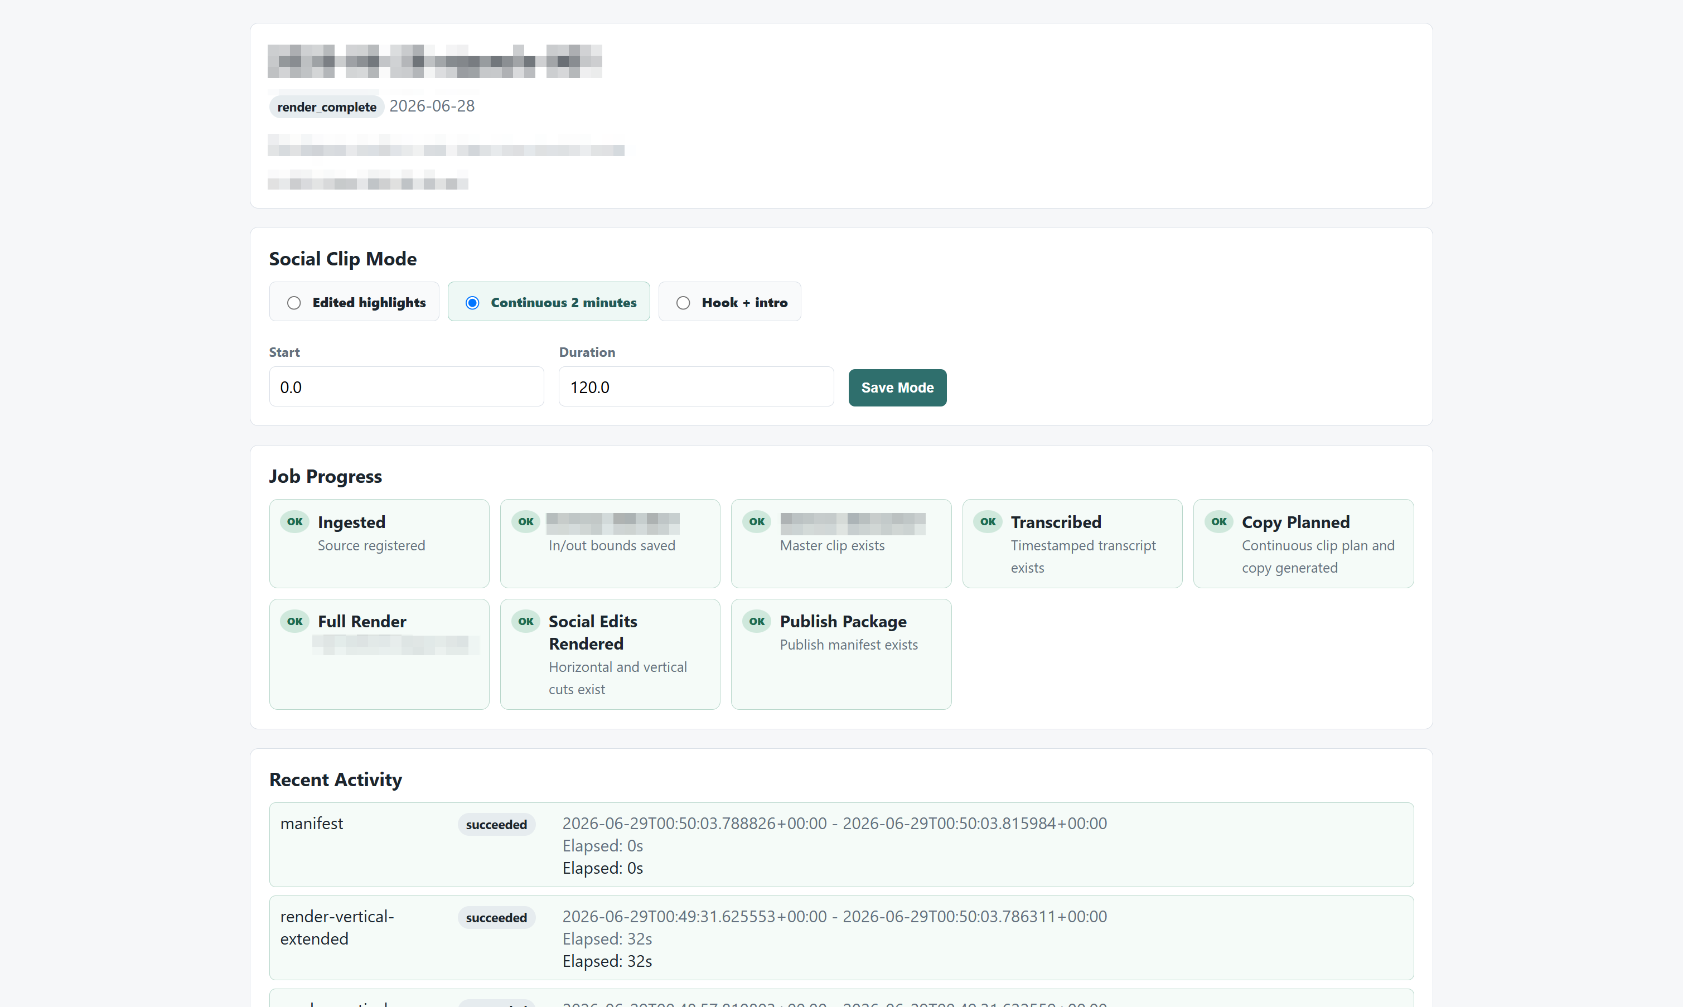The width and height of the screenshot is (1683, 1007).
Task: Click the Recent Activity heading
Action: (x=335, y=780)
